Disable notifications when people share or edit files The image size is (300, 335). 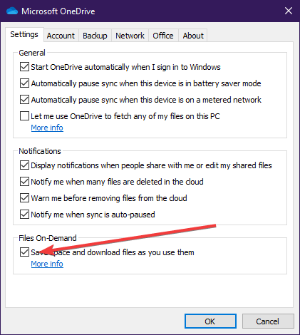24,165
